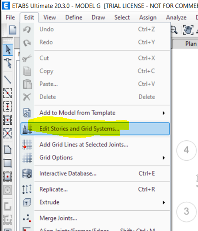The height and width of the screenshot is (231, 198).
Task: Choose quick draw beams in region tool
Action: (x=8, y=93)
